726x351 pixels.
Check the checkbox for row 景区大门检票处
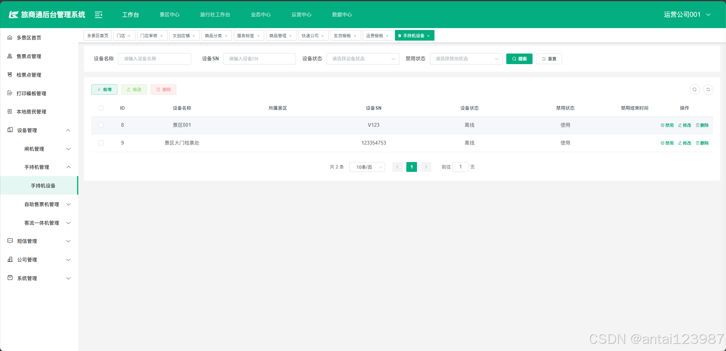point(101,143)
